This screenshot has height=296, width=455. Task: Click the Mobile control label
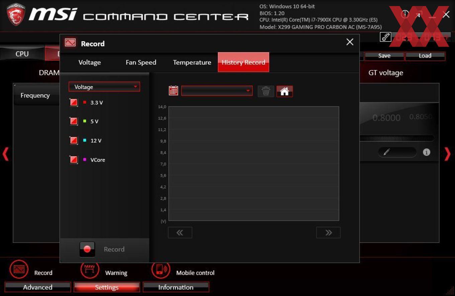point(195,273)
